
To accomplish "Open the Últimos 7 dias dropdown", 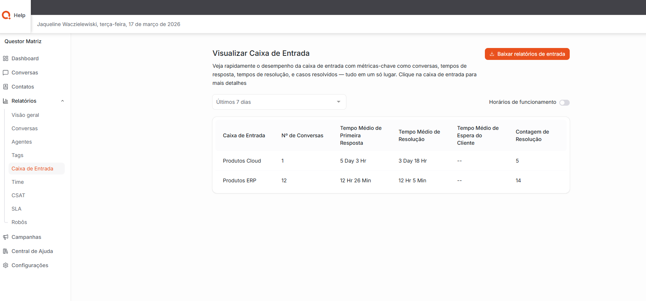I will 279,102.
